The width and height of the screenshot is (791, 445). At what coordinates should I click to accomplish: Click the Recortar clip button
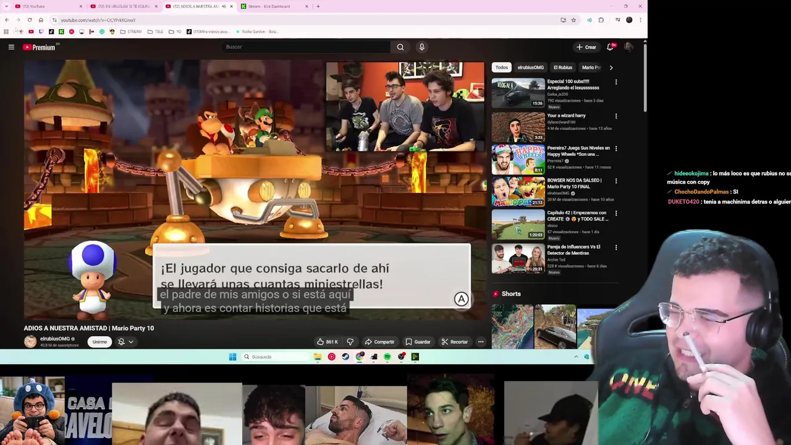[x=455, y=342]
